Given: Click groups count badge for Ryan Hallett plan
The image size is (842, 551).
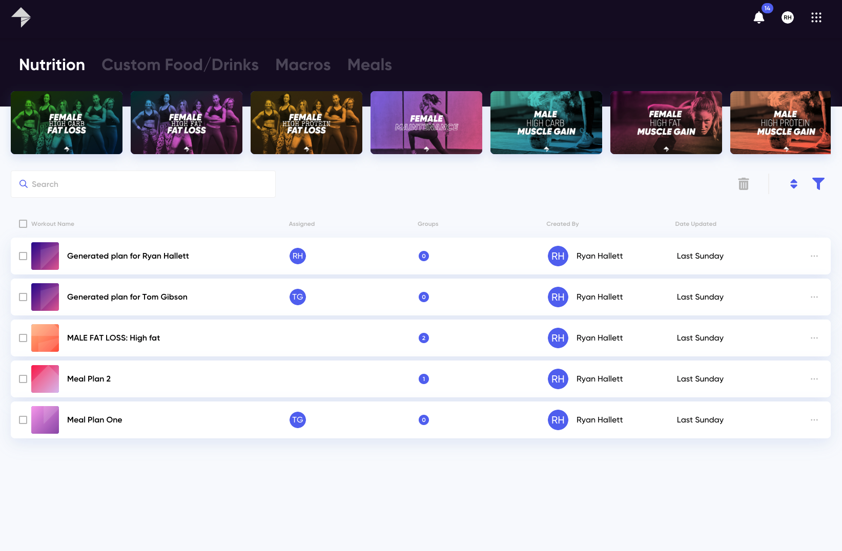Looking at the screenshot, I should click(x=424, y=256).
